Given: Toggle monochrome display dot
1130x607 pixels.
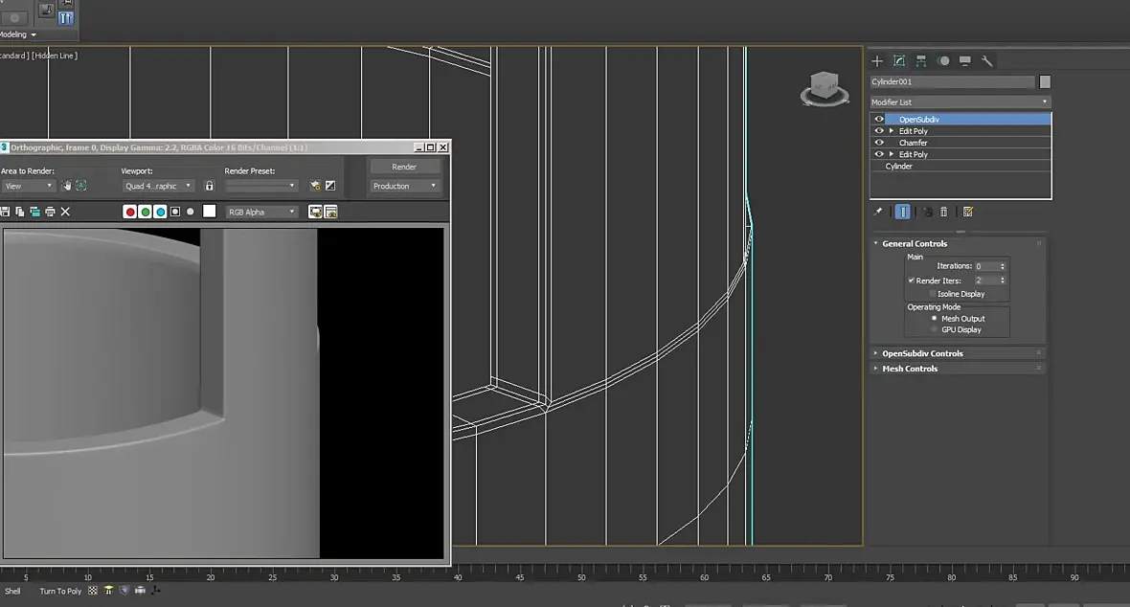Looking at the screenshot, I should [x=191, y=212].
